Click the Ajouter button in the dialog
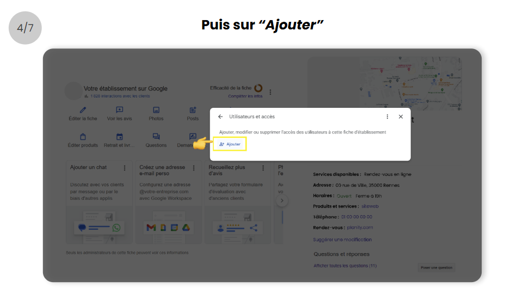 click(x=230, y=144)
